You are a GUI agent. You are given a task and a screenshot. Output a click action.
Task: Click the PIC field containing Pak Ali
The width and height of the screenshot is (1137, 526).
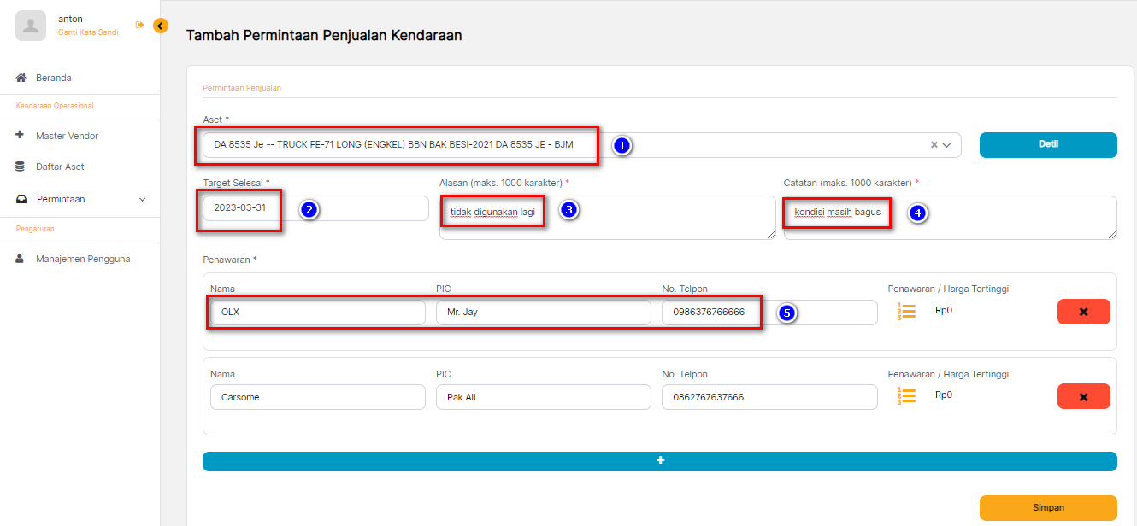click(x=543, y=397)
